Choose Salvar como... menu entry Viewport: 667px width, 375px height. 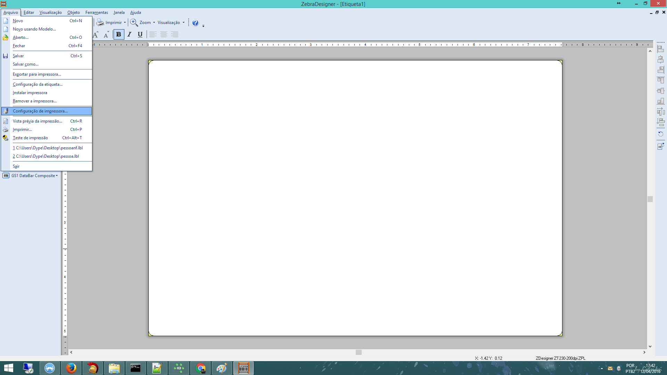[x=47, y=64]
